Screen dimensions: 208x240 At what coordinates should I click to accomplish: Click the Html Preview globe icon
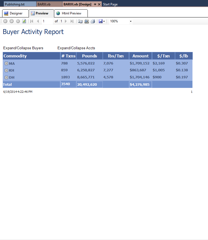click(x=58, y=13)
